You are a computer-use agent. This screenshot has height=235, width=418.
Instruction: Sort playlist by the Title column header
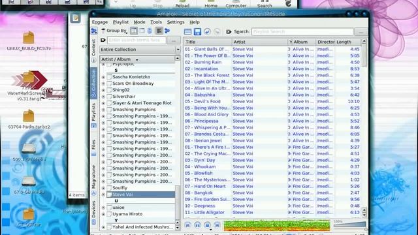click(x=208, y=42)
